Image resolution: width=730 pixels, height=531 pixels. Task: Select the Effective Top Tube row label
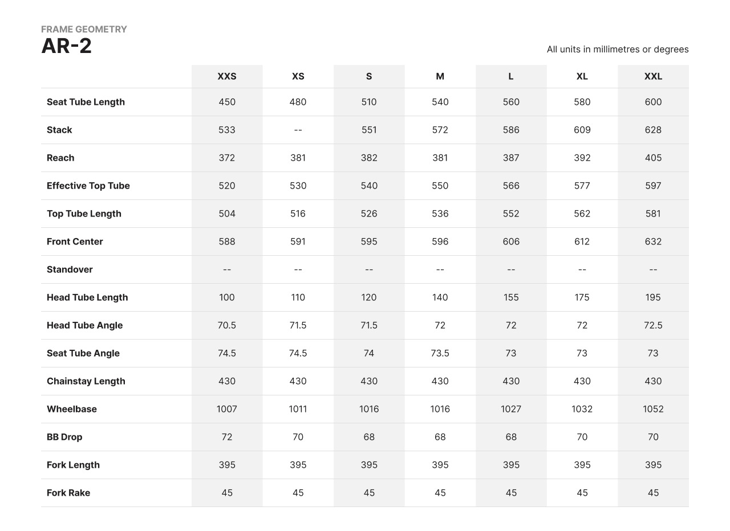click(88, 186)
